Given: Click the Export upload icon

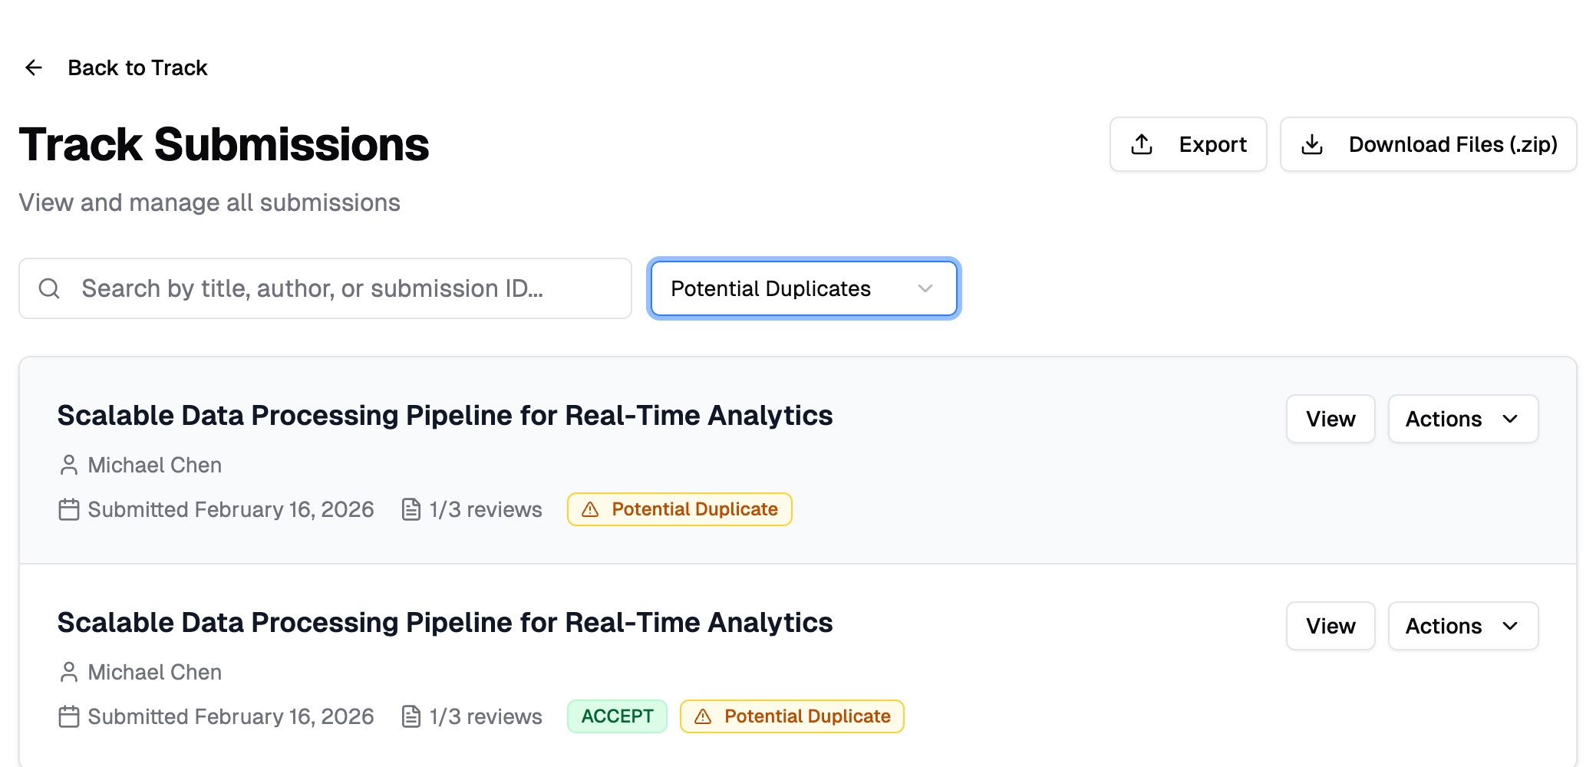Looking at the screenshot, I should coord(1142,144).
